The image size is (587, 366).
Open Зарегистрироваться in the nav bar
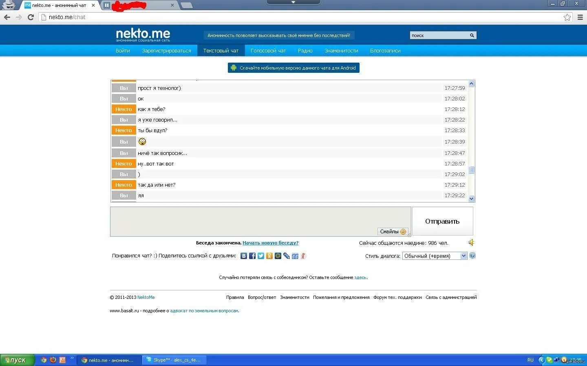[166, 50]
